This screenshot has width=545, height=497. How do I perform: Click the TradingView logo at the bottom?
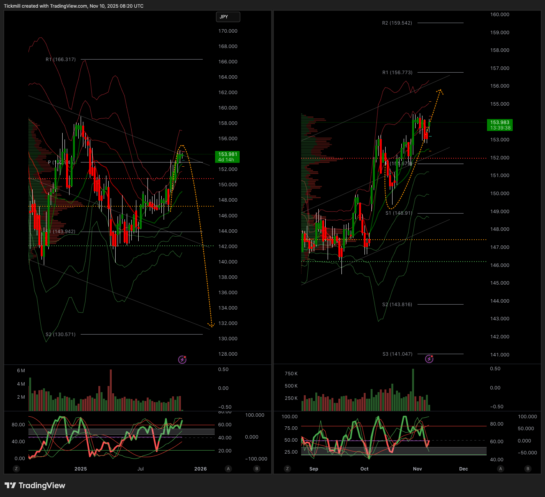pyautogui.click(x=35, y=485)
